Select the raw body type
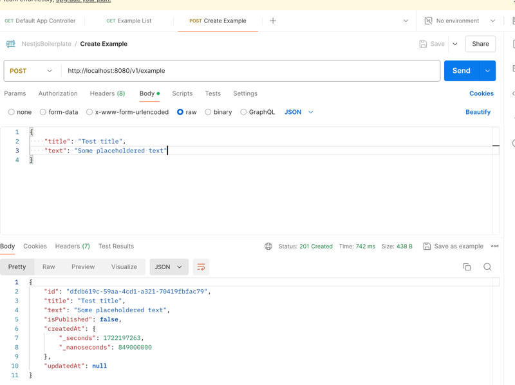 (x=180, y=112)
